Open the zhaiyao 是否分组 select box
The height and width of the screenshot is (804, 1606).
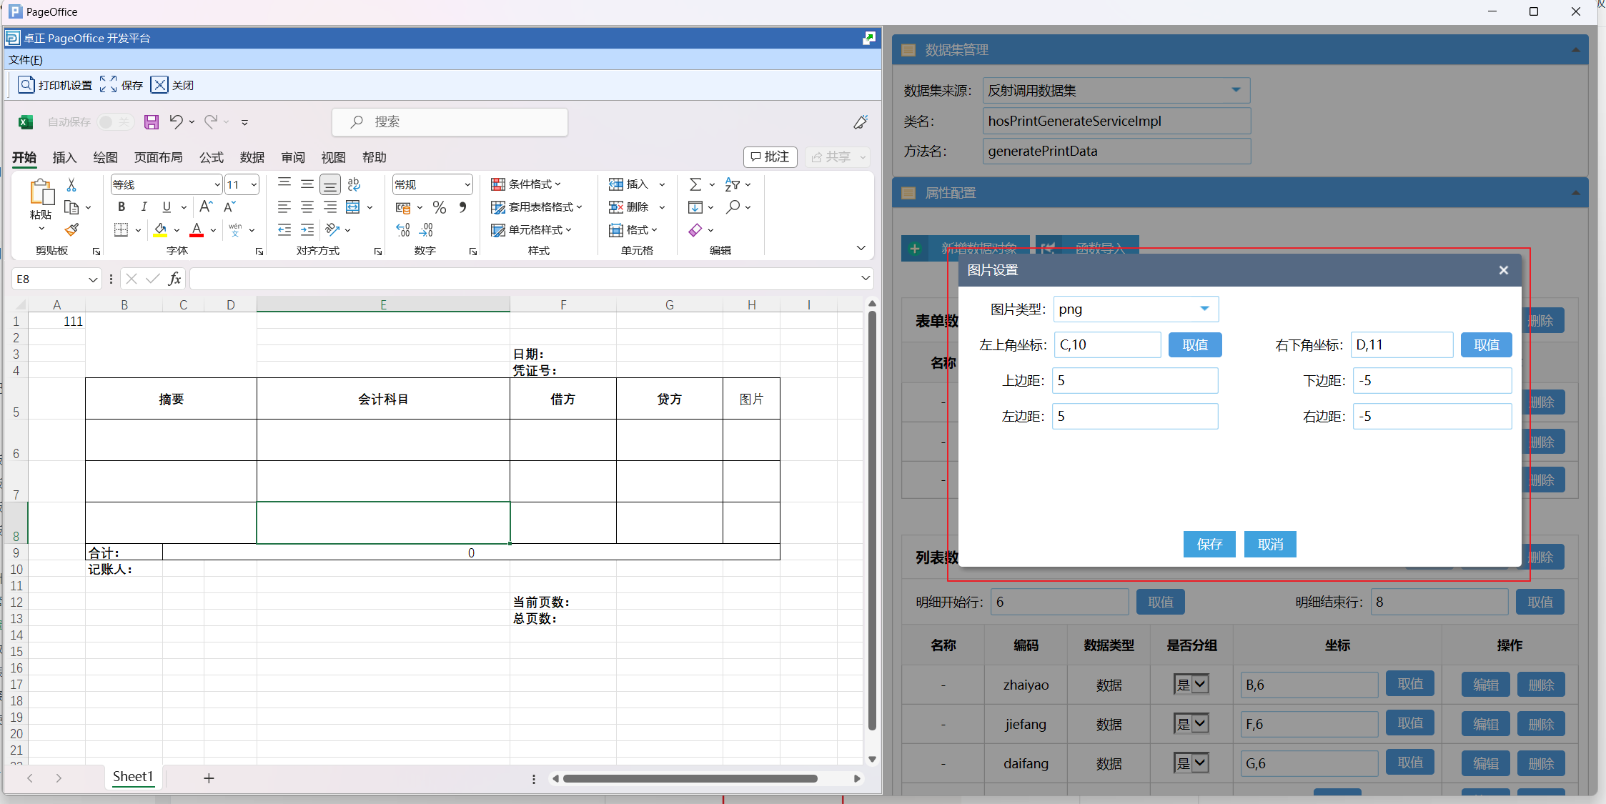(x=1191, y=684)
